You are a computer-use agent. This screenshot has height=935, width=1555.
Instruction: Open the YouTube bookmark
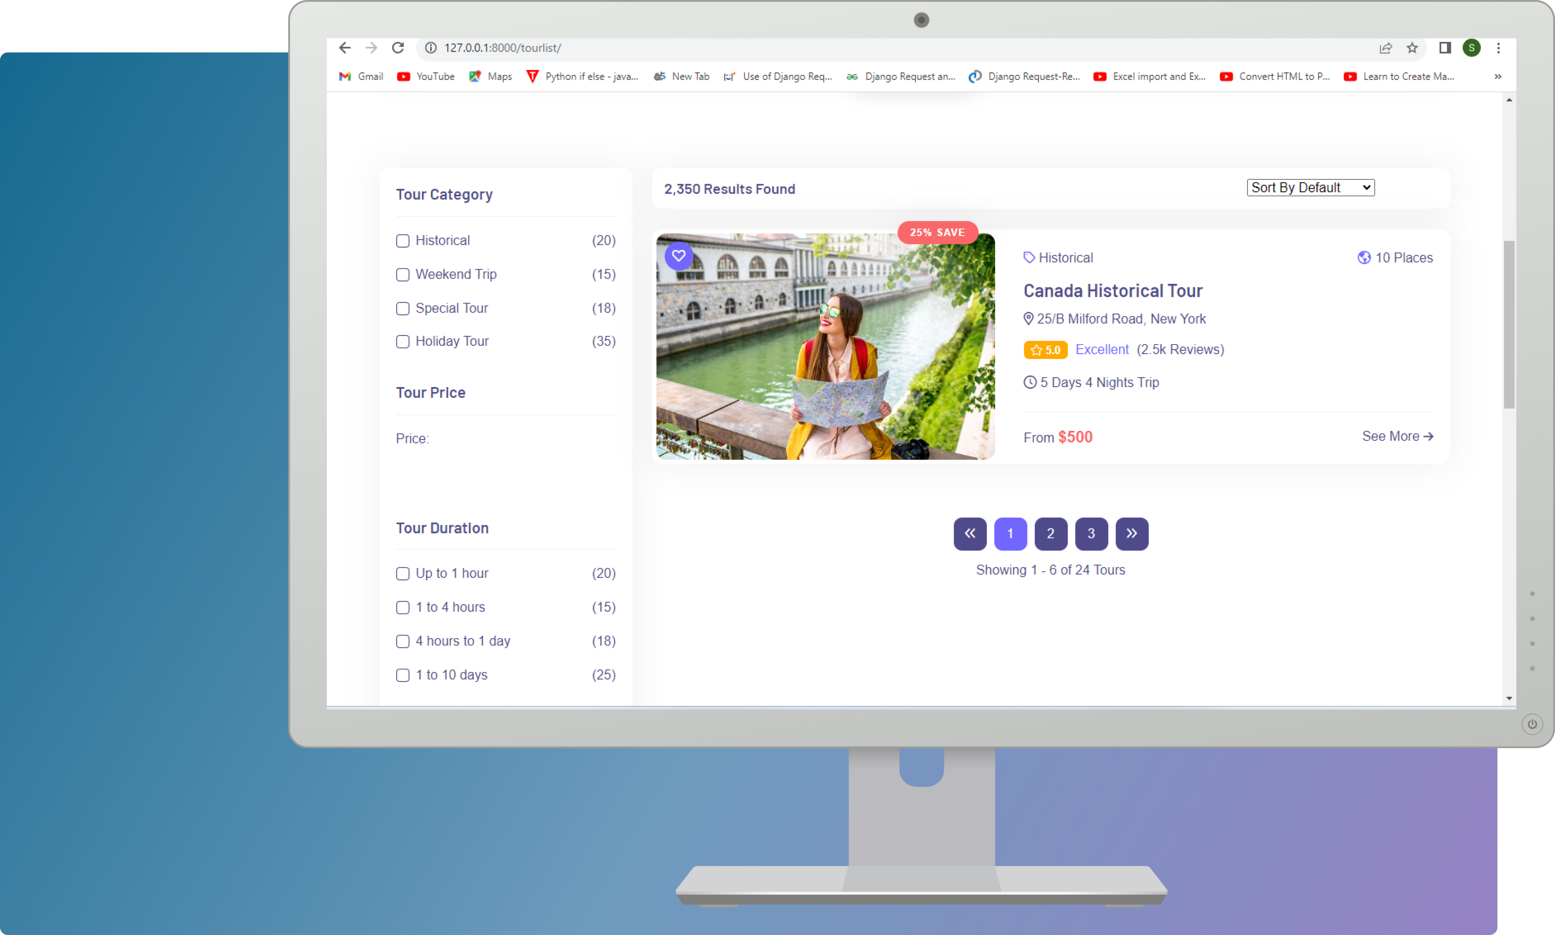(426, 76)
